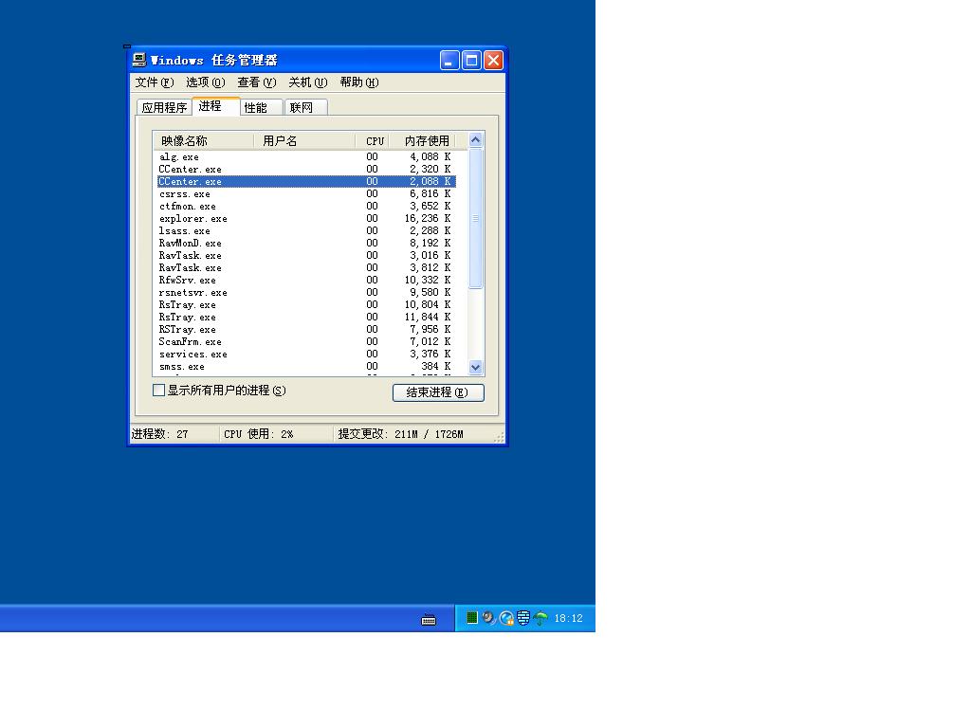
Task: Click the CPU 使用: 2% status entry
Action: click(x=259, y=434)
